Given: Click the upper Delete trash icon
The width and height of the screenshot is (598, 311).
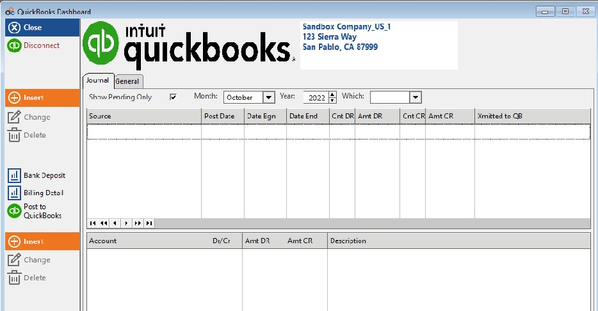Looking at the screenshot, I should pos(14,135).
